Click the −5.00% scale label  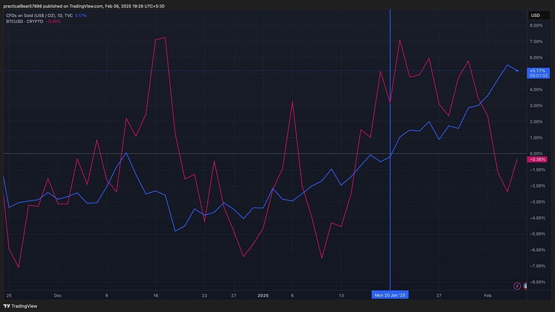[x=537, y=234]
